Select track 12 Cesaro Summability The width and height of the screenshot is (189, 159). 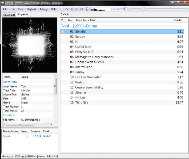[122, 87]
